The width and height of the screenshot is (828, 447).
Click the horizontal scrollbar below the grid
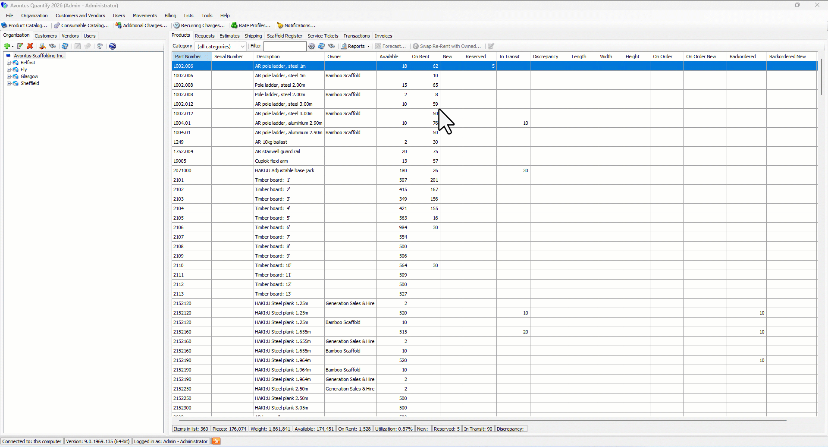[482, 419]
